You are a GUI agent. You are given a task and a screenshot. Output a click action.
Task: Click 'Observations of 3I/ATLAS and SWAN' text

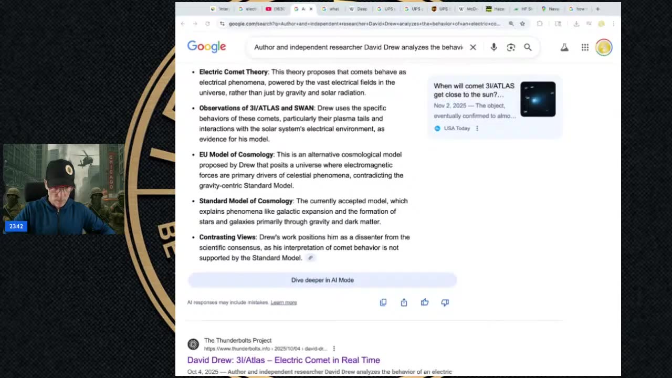pyautogui.click(x=256, y=108)
